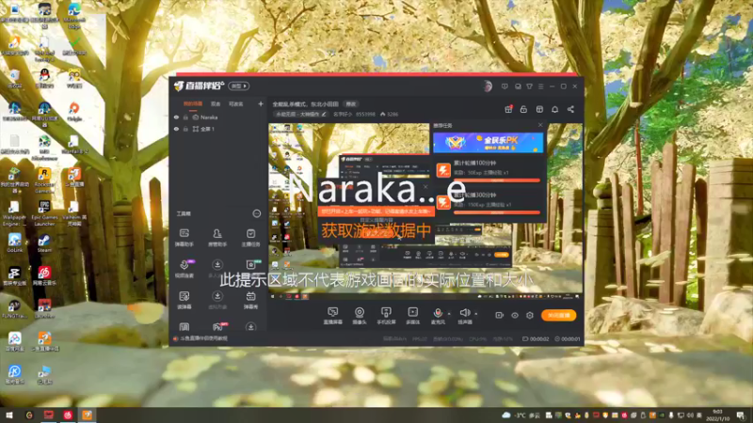This screenshot has width=753, height=423.
Task: Click the taskbar clock
Action: [717, 415]
